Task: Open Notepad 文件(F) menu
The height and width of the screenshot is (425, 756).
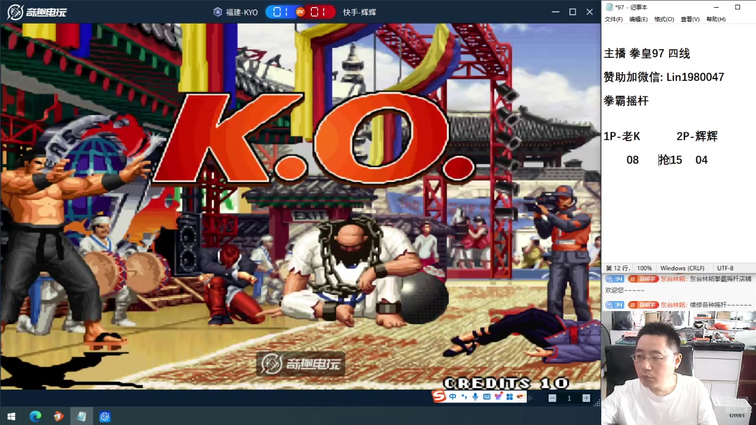Action: click(613, 19)
